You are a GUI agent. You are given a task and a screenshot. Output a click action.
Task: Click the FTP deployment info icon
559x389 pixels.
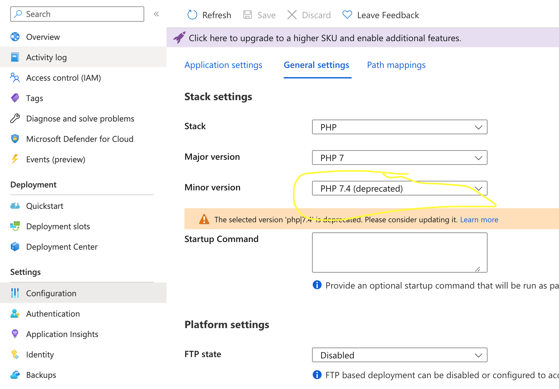pos(317,375)
